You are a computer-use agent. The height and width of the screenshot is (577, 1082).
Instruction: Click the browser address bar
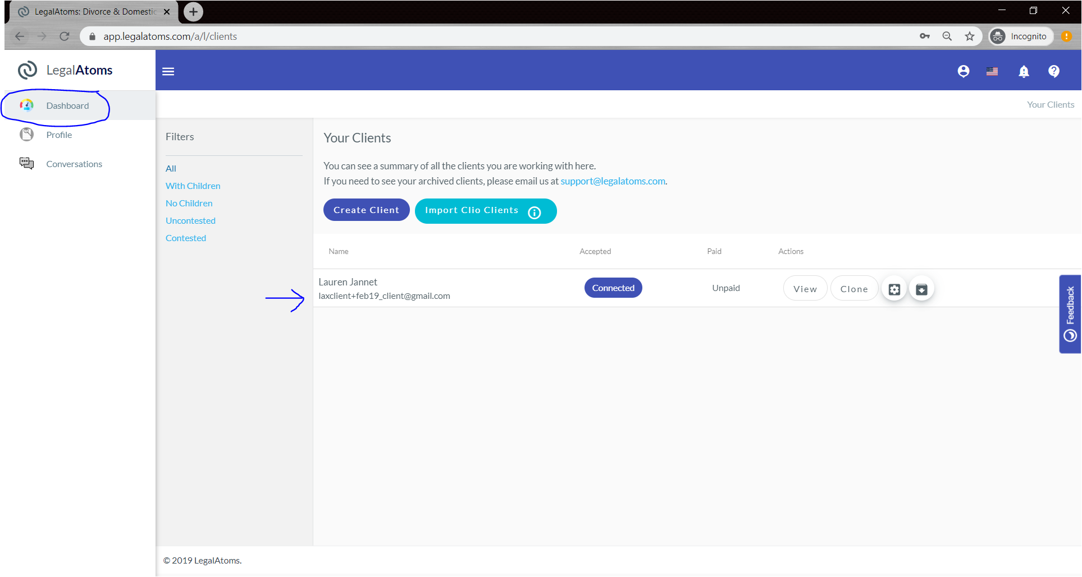[505, 36]
